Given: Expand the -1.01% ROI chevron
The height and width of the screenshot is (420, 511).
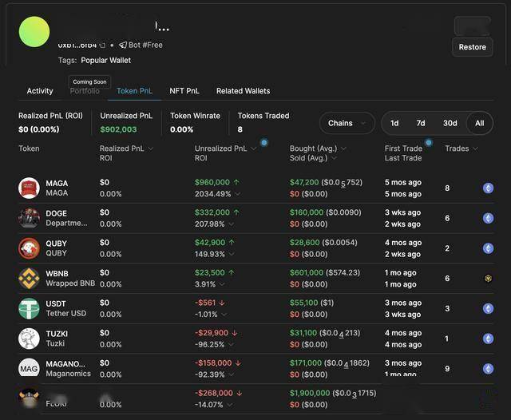Looking at the screenshot, I should pos(224,315).
